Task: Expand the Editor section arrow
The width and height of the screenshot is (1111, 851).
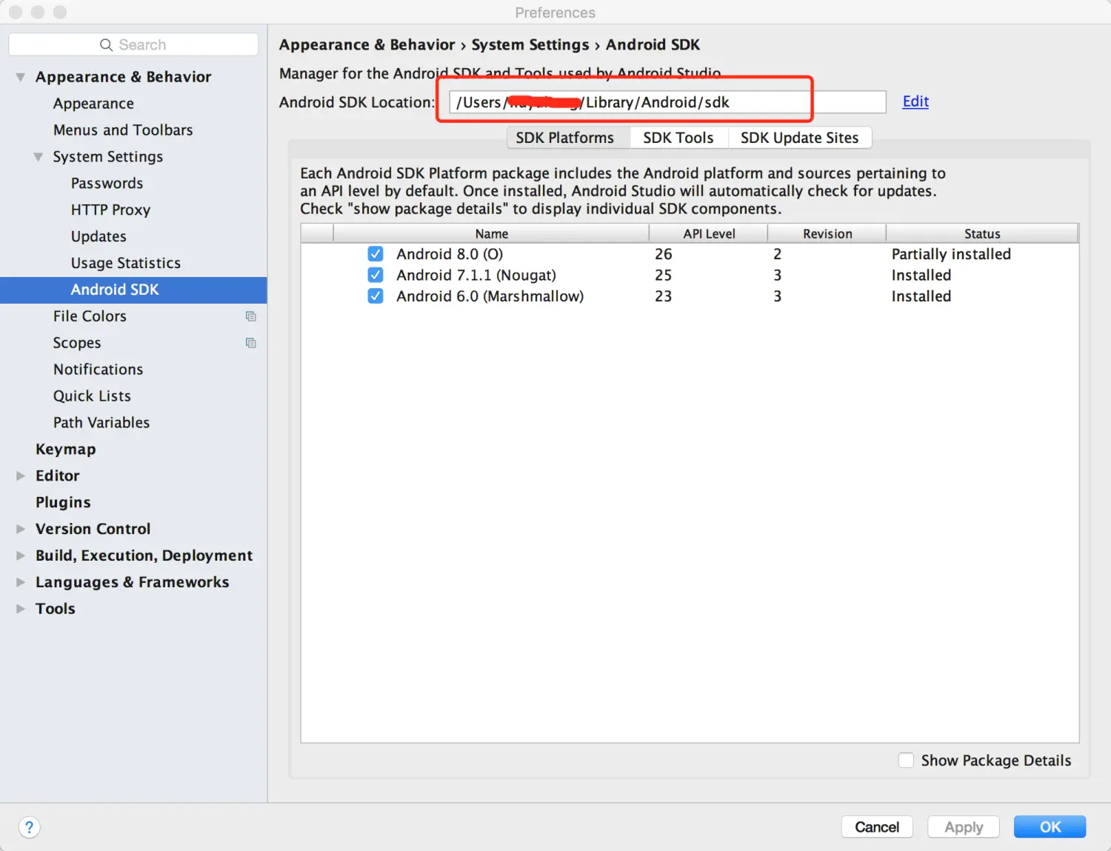Action: click(21, 475)
